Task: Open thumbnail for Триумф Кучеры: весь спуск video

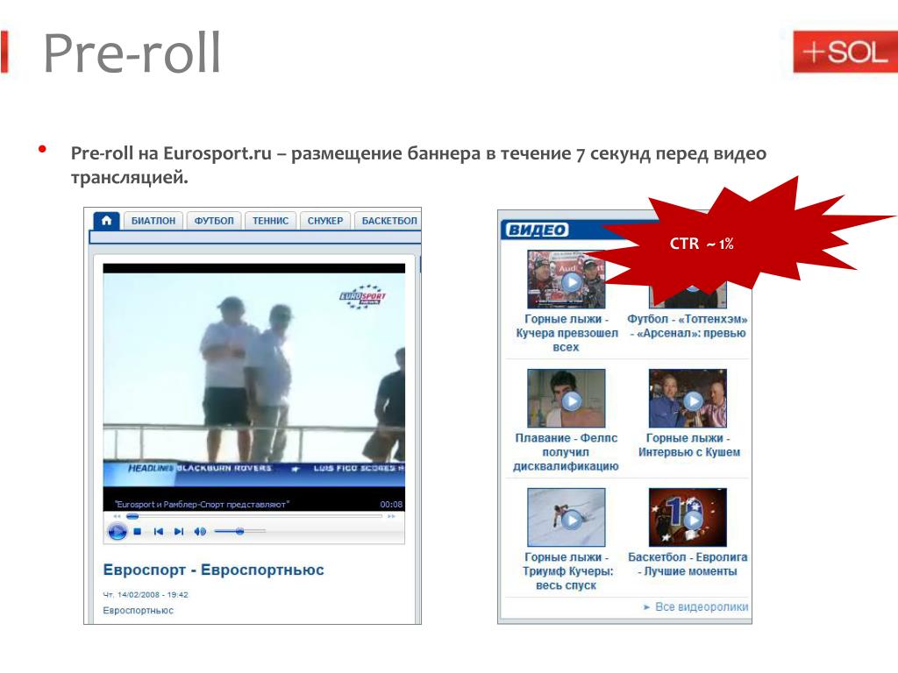Action: pos(566,517)
